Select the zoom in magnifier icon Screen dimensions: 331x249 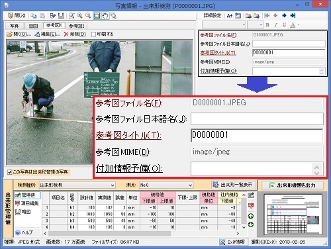click(79, 16)
